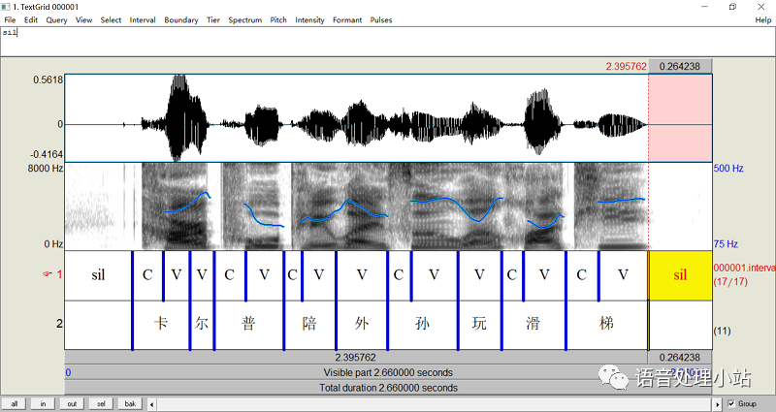Select the 陪 interval on tier 2

(309, 325)
